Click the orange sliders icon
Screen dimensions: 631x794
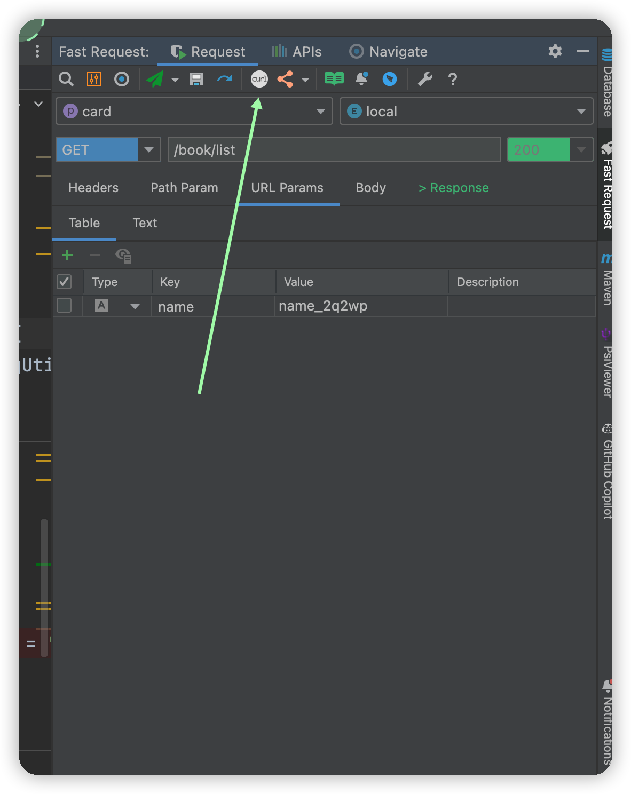(94, 79)
